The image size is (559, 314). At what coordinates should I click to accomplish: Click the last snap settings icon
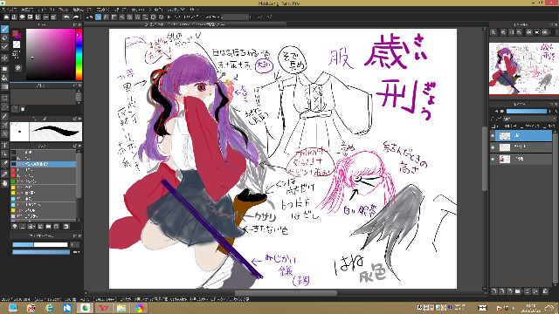pyautogui.click(x=161, y=17)
